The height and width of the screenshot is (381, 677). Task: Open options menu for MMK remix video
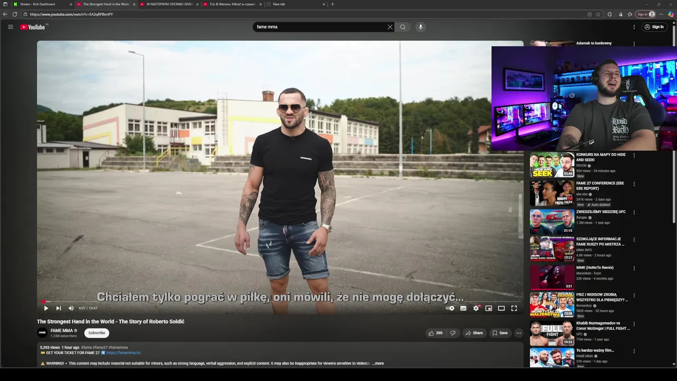click(634, 268)
